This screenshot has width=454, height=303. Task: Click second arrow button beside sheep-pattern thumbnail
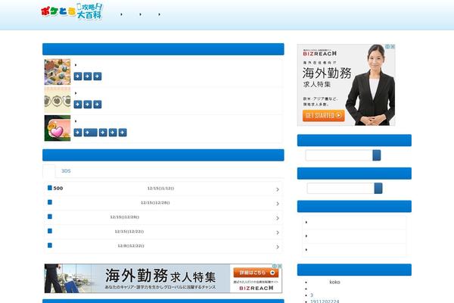point(88,105)
